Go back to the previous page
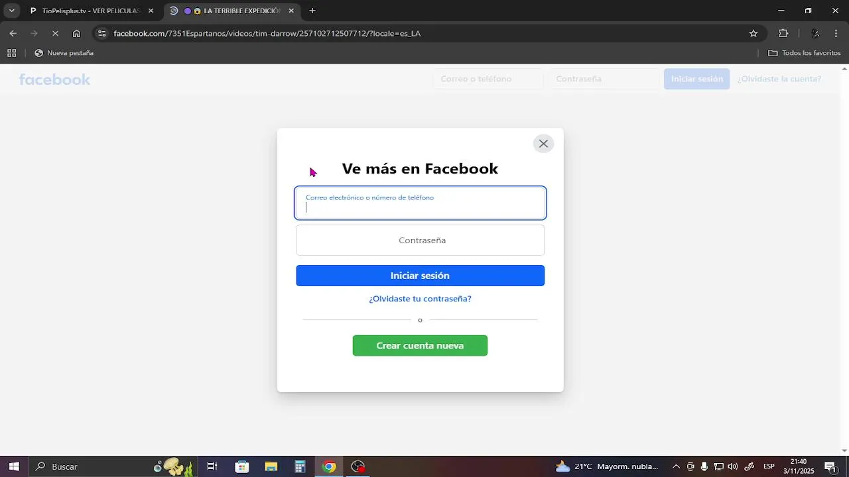849x477 pixels. (13, 33)
